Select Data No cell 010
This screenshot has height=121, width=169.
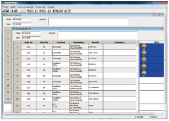pyautogui.click(x=28, y=105)
